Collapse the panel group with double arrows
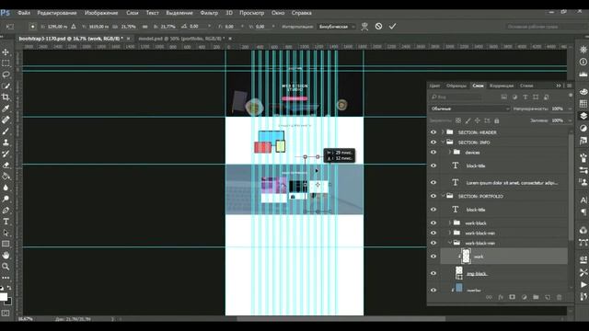The height and width of the screenshot is (331, 589). [x=559, y=86]
